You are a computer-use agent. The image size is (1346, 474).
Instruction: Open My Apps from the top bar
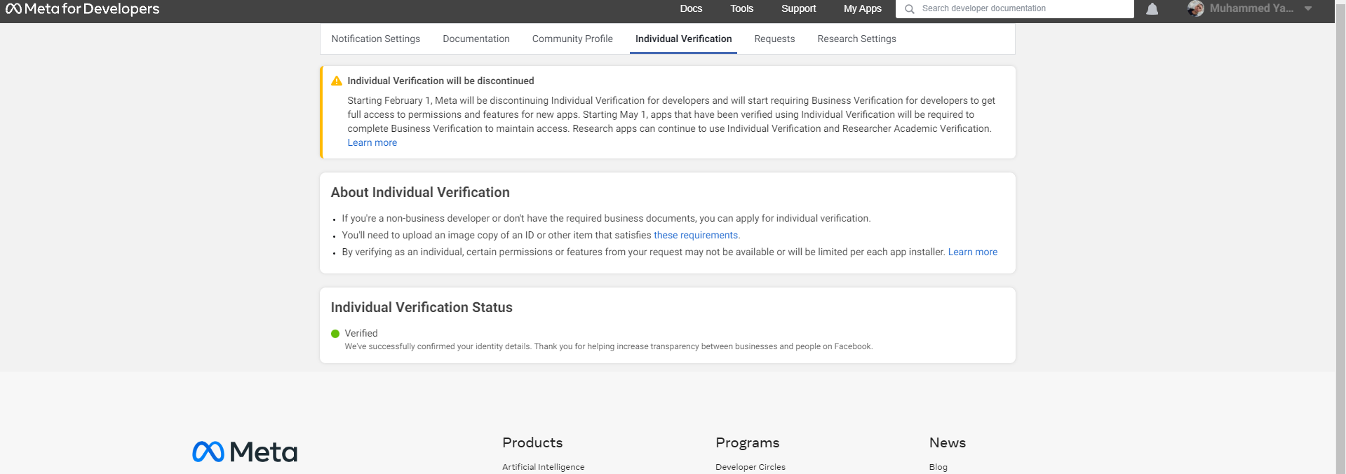[x=862, y=8]
